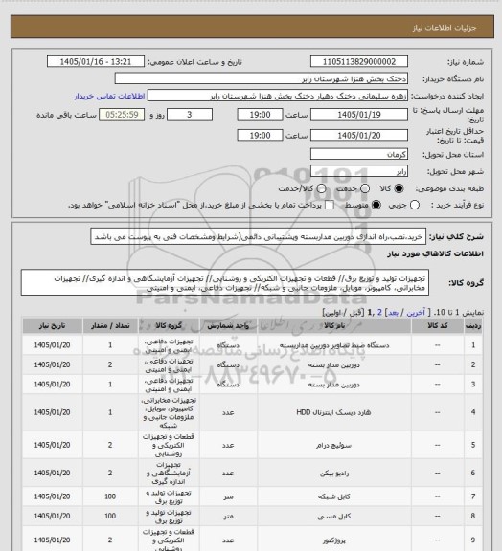Open اطلاعات تماس خریدار link

[109, 96]
